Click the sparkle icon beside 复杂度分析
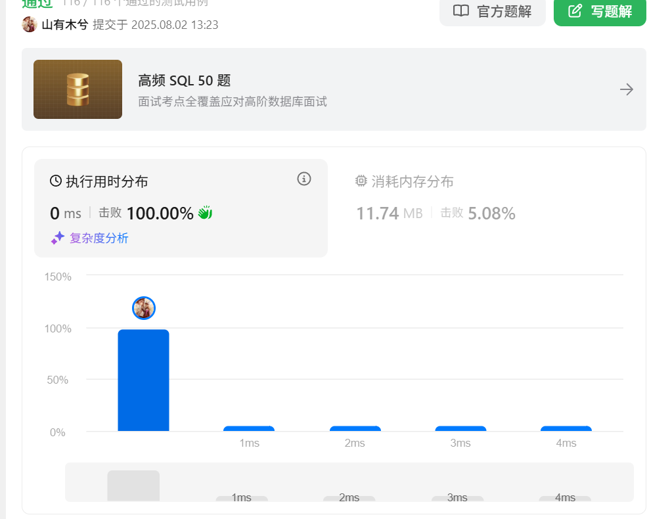 pyautogui.click(x=58, y=238)
